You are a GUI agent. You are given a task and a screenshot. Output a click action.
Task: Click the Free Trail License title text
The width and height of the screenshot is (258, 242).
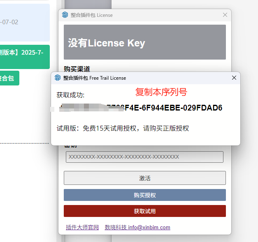tap(95, 78)
